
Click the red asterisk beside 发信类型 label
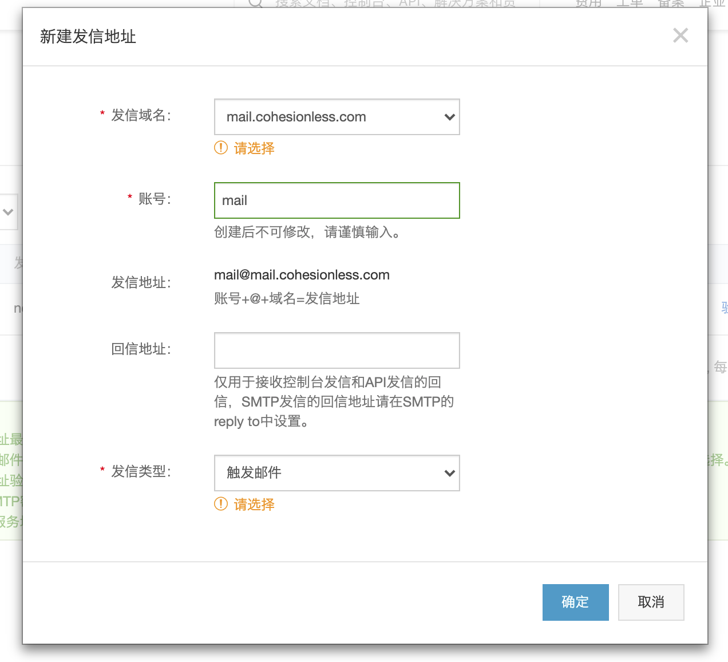click(x=102, y=470)
